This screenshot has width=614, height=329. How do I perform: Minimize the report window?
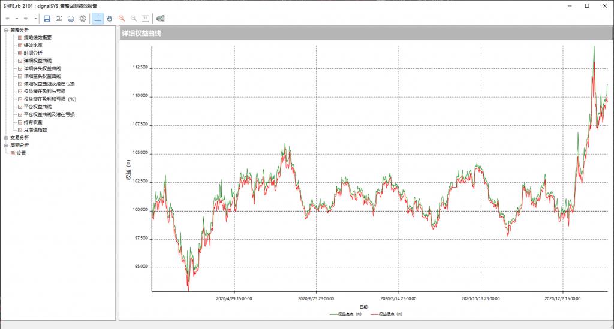click(570, 6)
